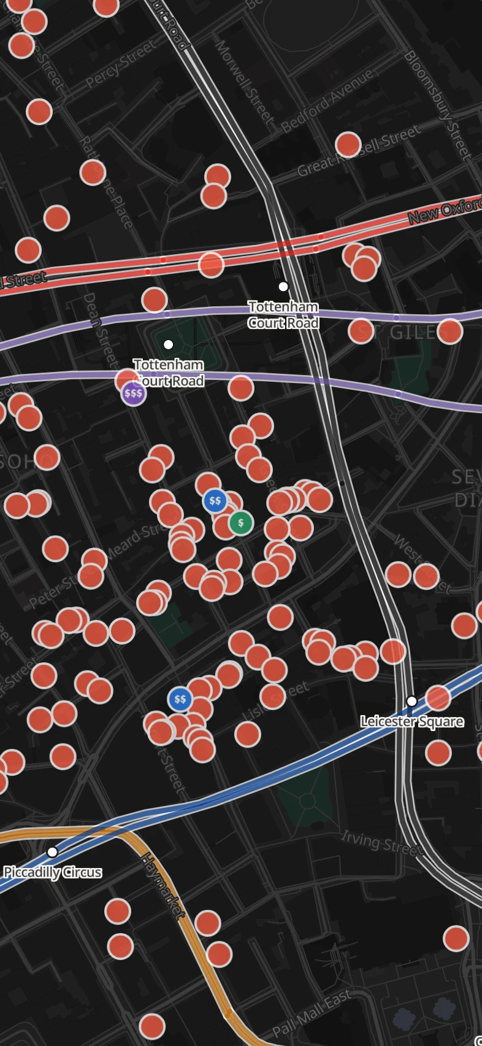The height and width of the screenshot is (1046, 482).
Task: Click the Bedford Avenue label
Action: 327,101
